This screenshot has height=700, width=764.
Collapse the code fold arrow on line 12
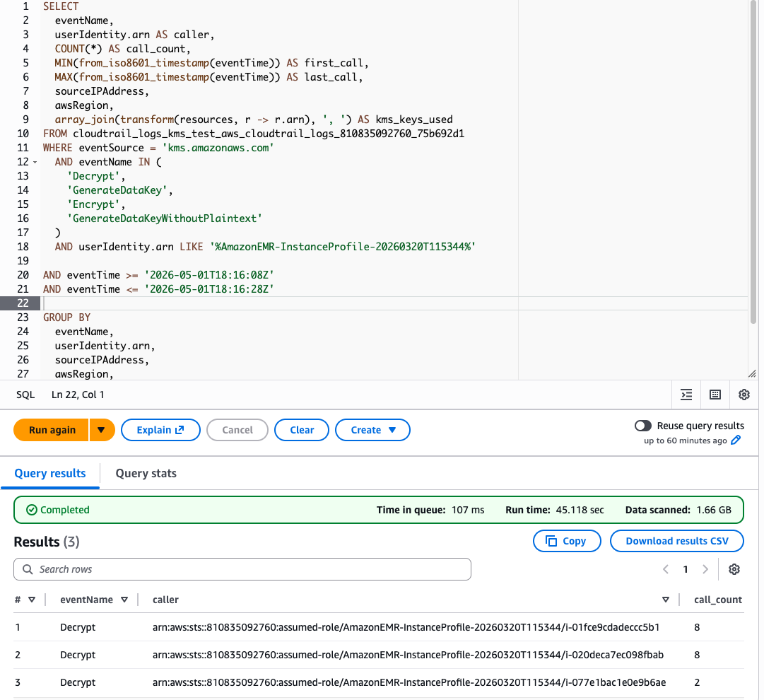point(35,163)
